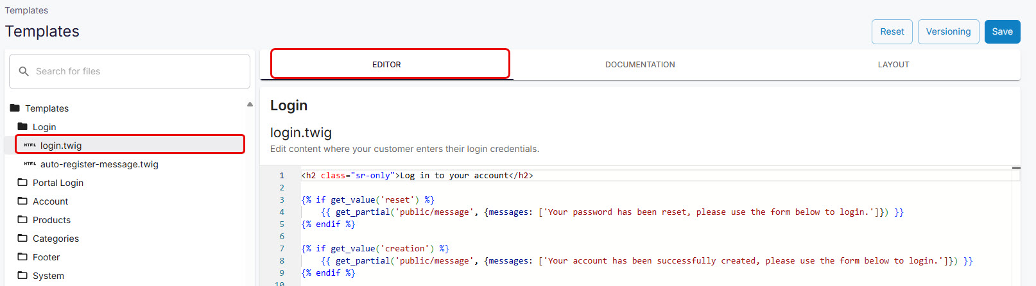Click the search magnifier icon
The width and height of the screenshot is (1036, 286).
coord(24,71)
